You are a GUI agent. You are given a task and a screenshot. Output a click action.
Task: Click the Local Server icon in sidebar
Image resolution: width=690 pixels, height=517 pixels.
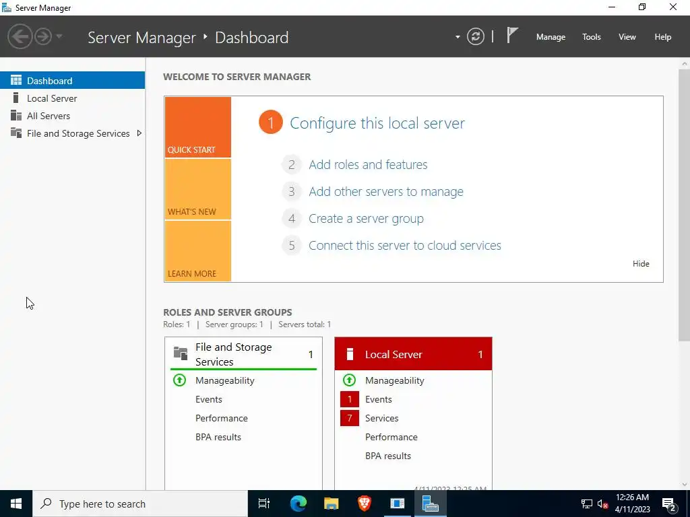(16, 98)
